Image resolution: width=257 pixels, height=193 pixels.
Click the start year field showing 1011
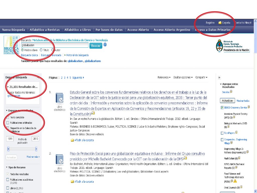coord(10,139)
